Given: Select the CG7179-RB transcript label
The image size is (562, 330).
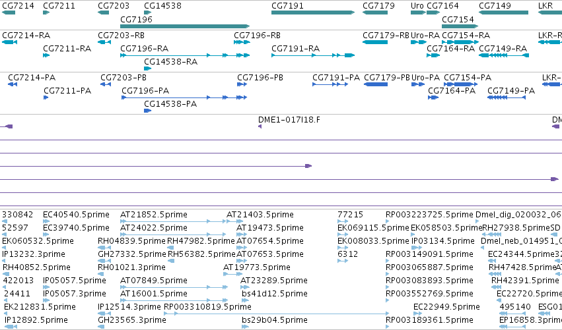Looking at the screenshot, I should (386, 36).
